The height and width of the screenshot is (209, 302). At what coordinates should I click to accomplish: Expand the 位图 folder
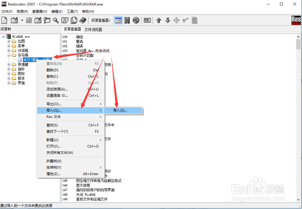[9, 41]
